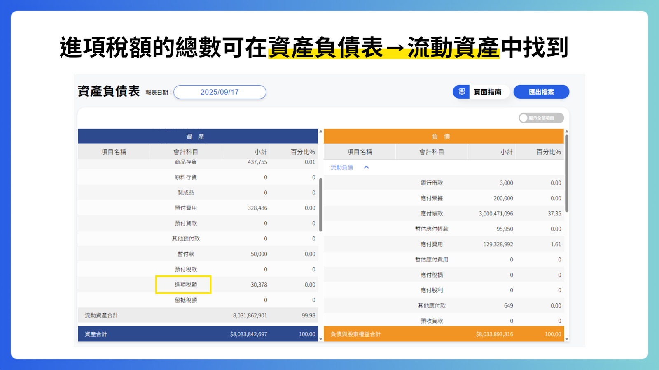Collapse the 流動負債 section chevron
Screen dimensions: 659x370
pyautogui.click(x=366, y=167)
